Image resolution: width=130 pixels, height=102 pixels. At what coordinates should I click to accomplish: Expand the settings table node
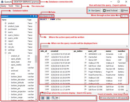5,50
